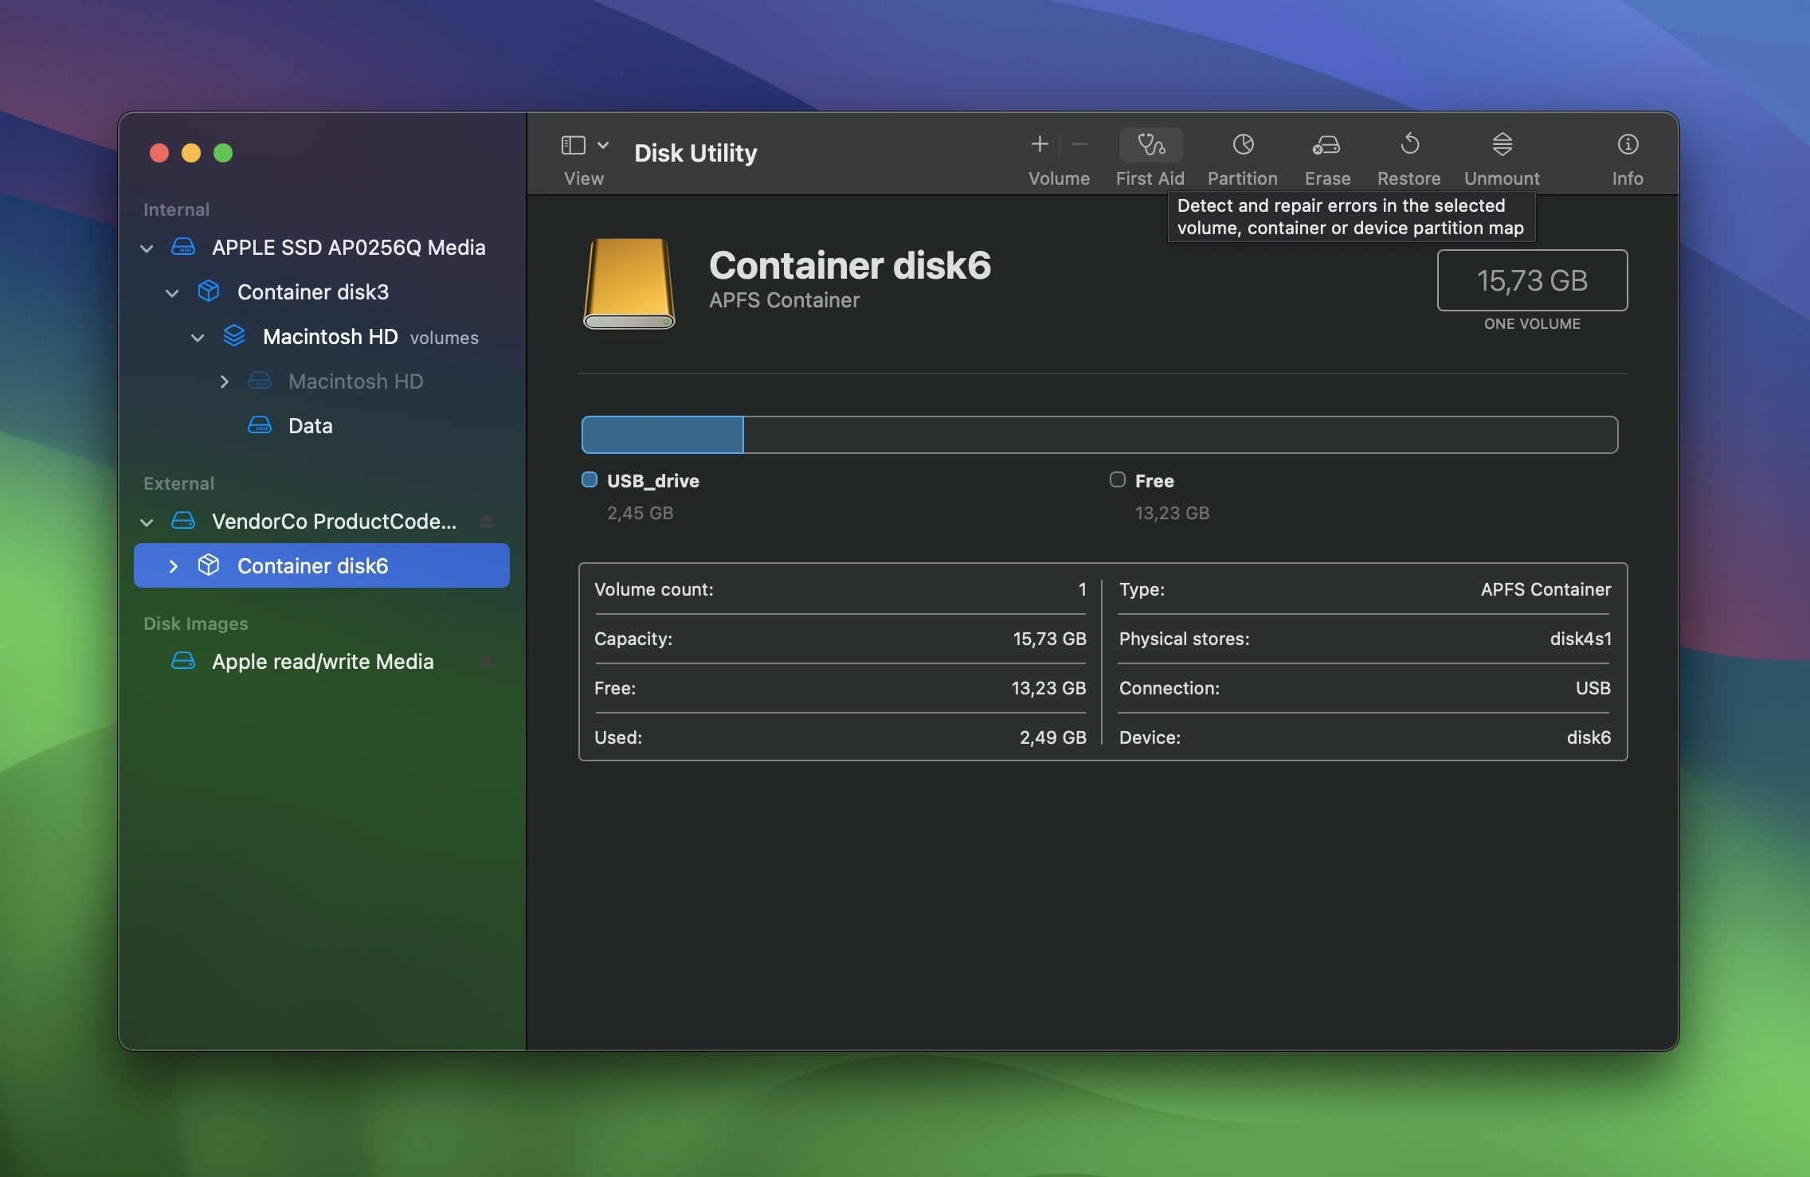Click the 2,49 GB used value
The height and width of the screenshot is (1177, 1810).
point(1053,737)
